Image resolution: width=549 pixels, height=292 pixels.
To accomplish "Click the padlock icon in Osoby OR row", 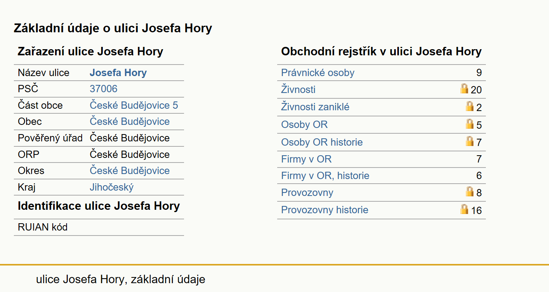I will click(470, 124).
